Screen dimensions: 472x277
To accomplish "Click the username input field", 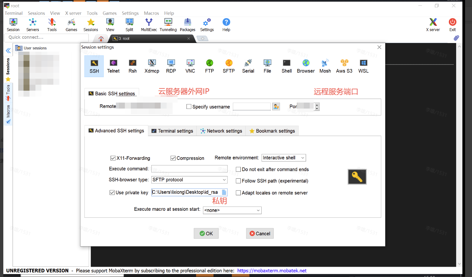I will coord(252,107).
